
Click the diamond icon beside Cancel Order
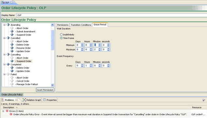[12, 81]
